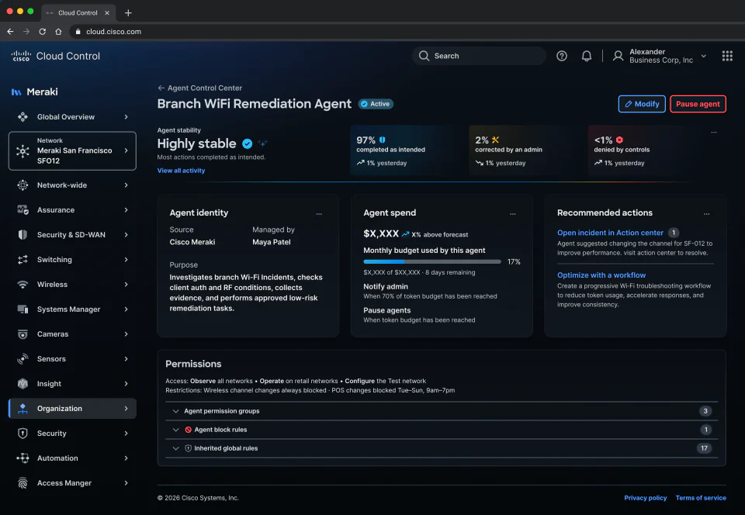Click the Modify button
The image size is (745, 515).
(642, 104)
